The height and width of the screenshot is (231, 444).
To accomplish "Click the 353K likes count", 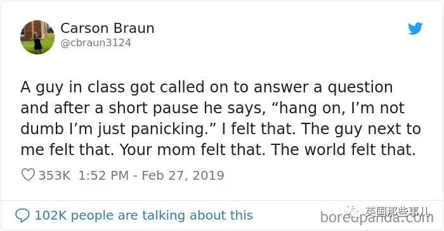I will pos(55,175).
